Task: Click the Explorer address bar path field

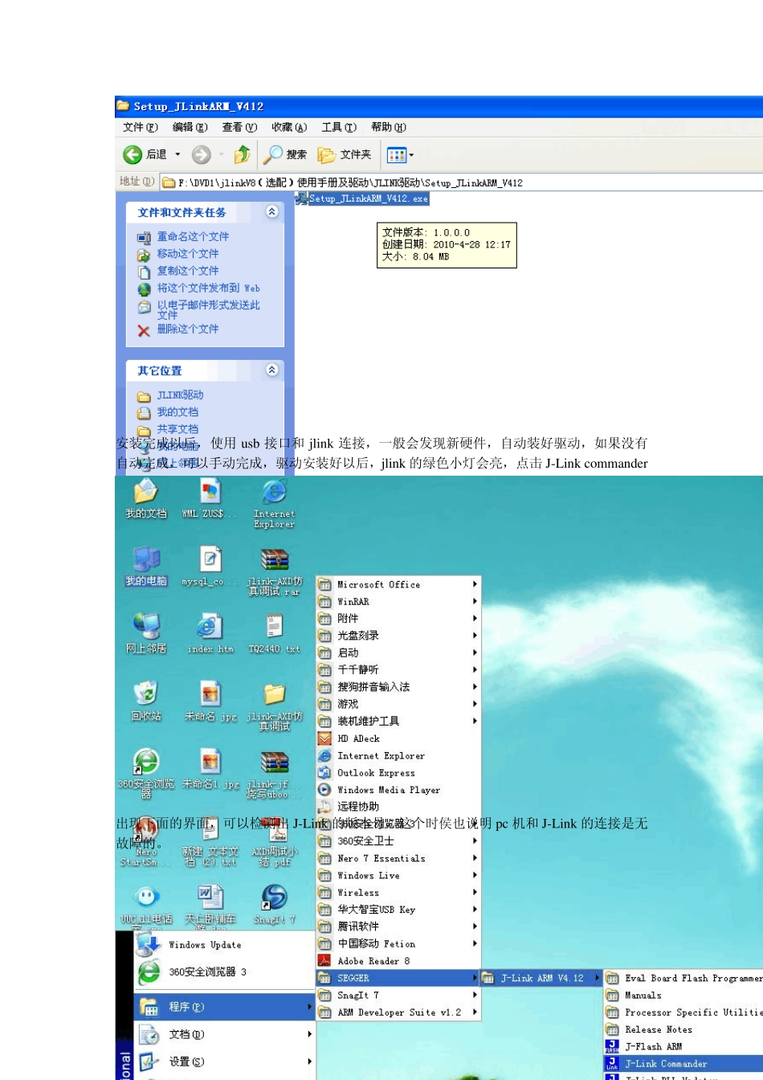Action: point(462,182)
